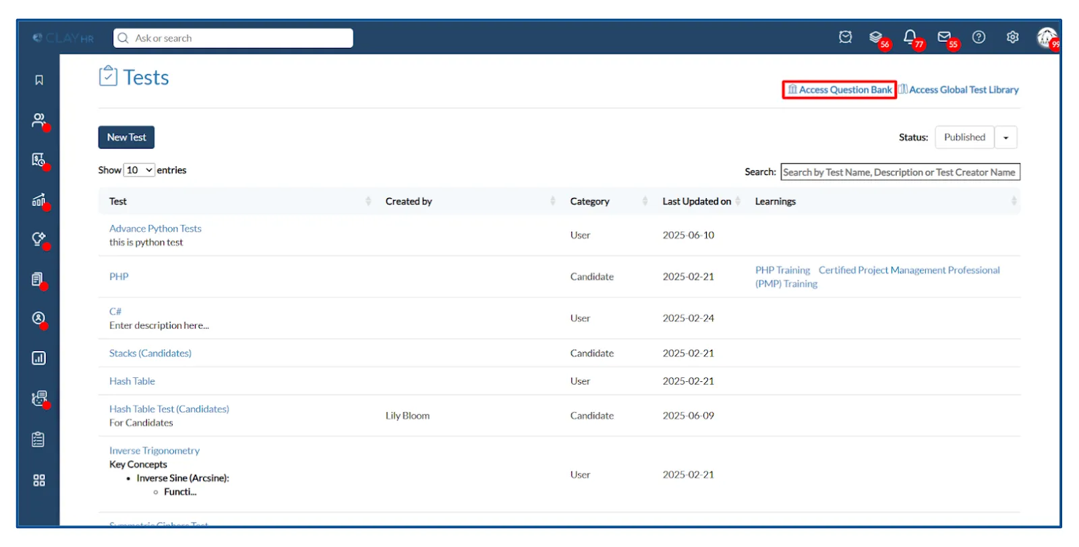Focus the test Search input field

(900, 172)
